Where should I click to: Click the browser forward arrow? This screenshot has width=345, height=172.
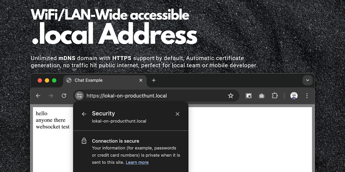click(51, 96)
